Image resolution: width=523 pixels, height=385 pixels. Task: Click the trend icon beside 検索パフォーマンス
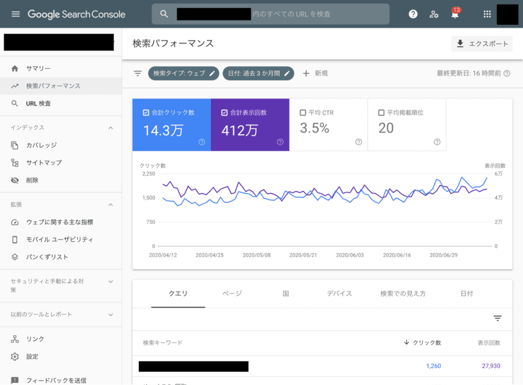pyautogui.click(x=15, y=86)
